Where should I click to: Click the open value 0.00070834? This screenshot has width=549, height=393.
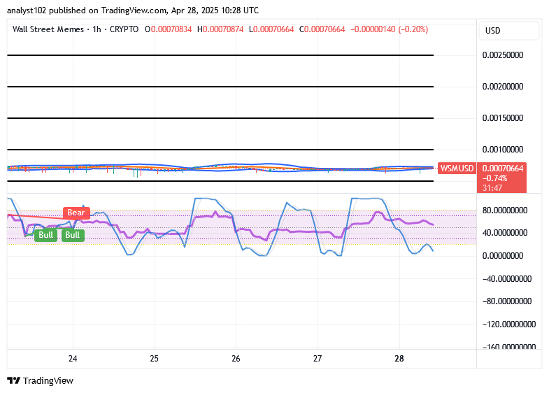171,29
